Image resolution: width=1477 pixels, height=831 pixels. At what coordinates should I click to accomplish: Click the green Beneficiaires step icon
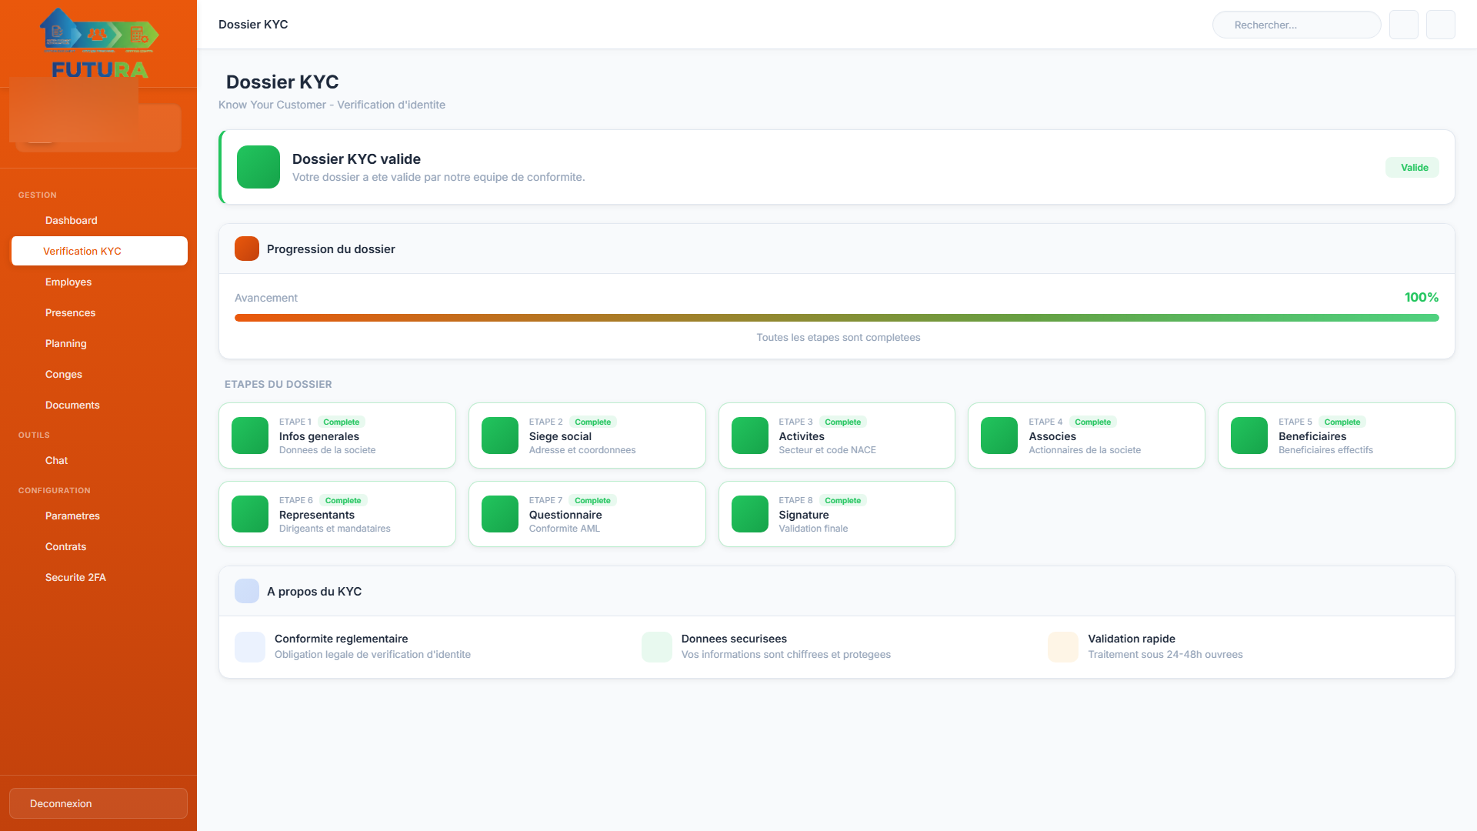coord(1249,436)
